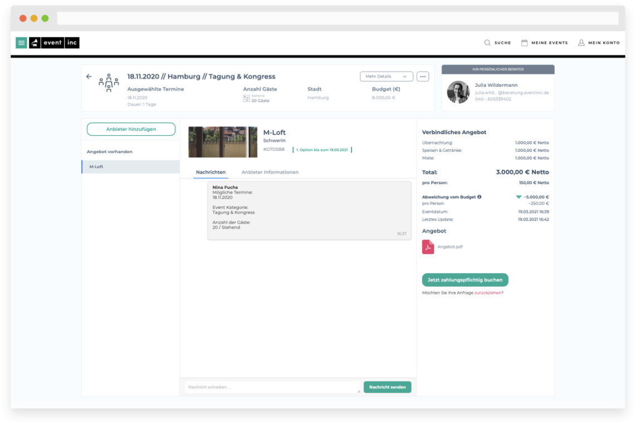Click the Nina Fuchs message bubble
This screenshot has height=424, width=636.
(309, 210)
